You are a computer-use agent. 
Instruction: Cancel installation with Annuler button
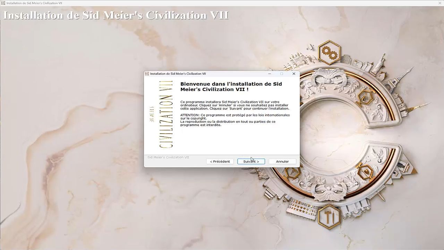coord(282,161)
